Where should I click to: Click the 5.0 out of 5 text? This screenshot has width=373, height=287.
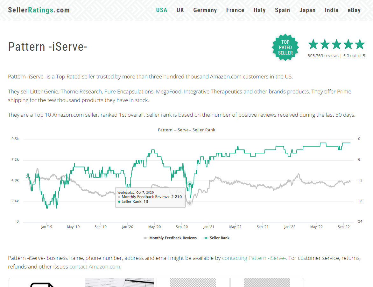354,55
